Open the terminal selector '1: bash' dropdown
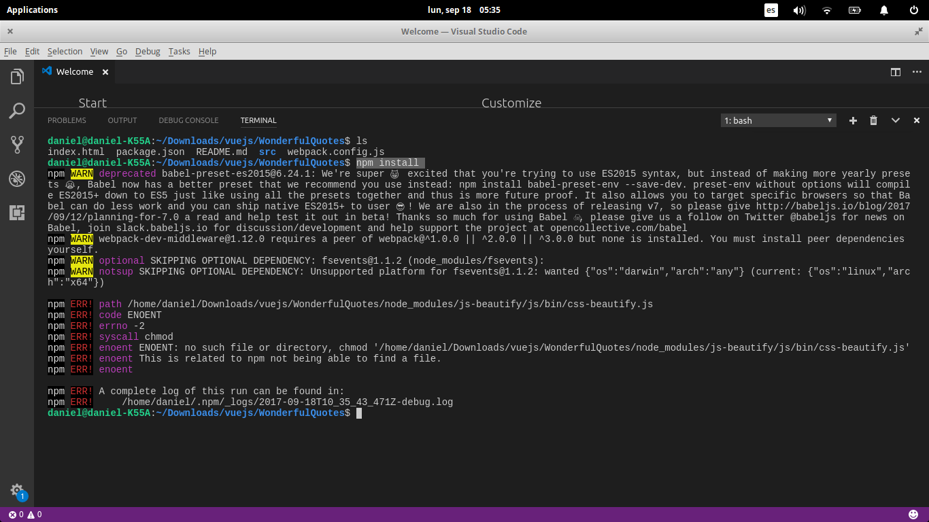The width and height of the screenshot is (929, 522). tap(778, 120)
